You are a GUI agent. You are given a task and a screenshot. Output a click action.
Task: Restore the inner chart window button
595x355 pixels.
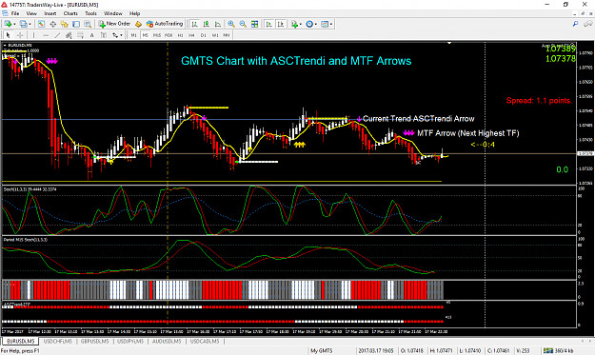click(584, 13)
